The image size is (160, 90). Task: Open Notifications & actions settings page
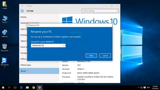[30, 23]
